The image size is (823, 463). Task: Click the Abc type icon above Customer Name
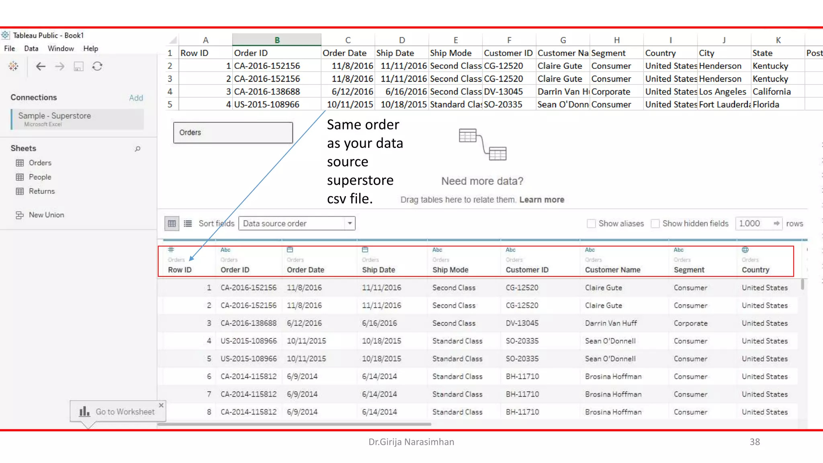(590, 250)
